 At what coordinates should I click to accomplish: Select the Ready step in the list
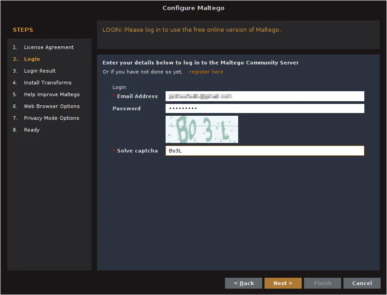[32, 130]
